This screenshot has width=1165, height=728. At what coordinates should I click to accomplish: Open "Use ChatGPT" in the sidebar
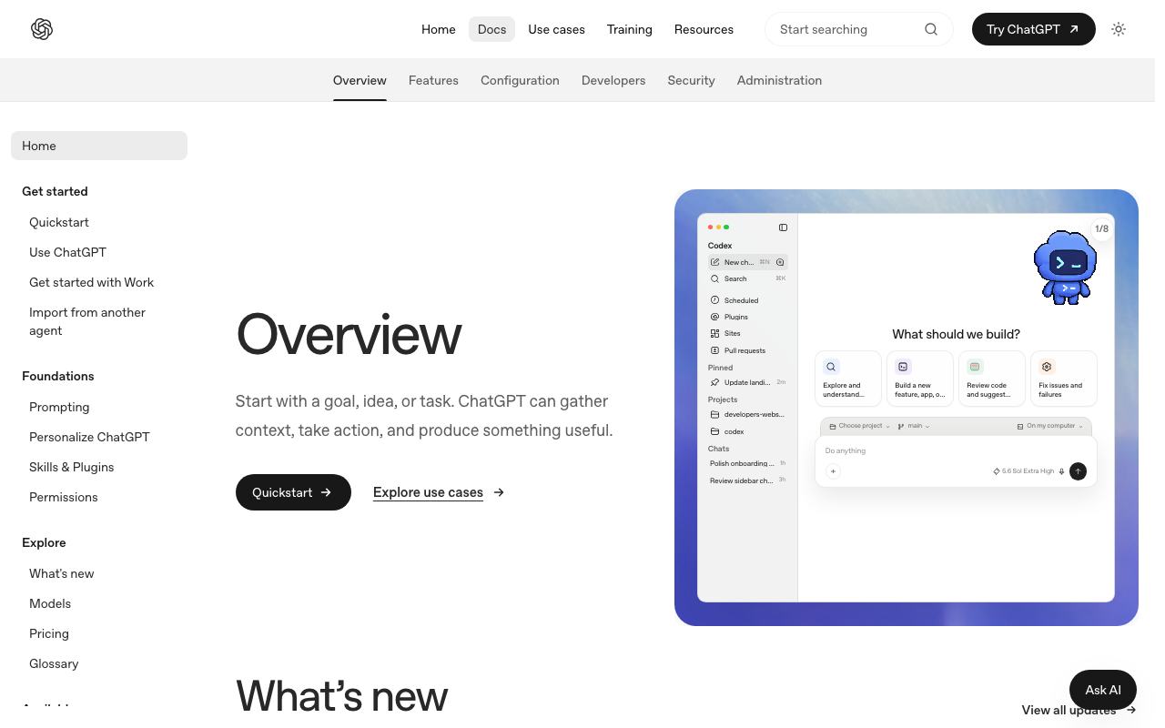coord(67,252)
